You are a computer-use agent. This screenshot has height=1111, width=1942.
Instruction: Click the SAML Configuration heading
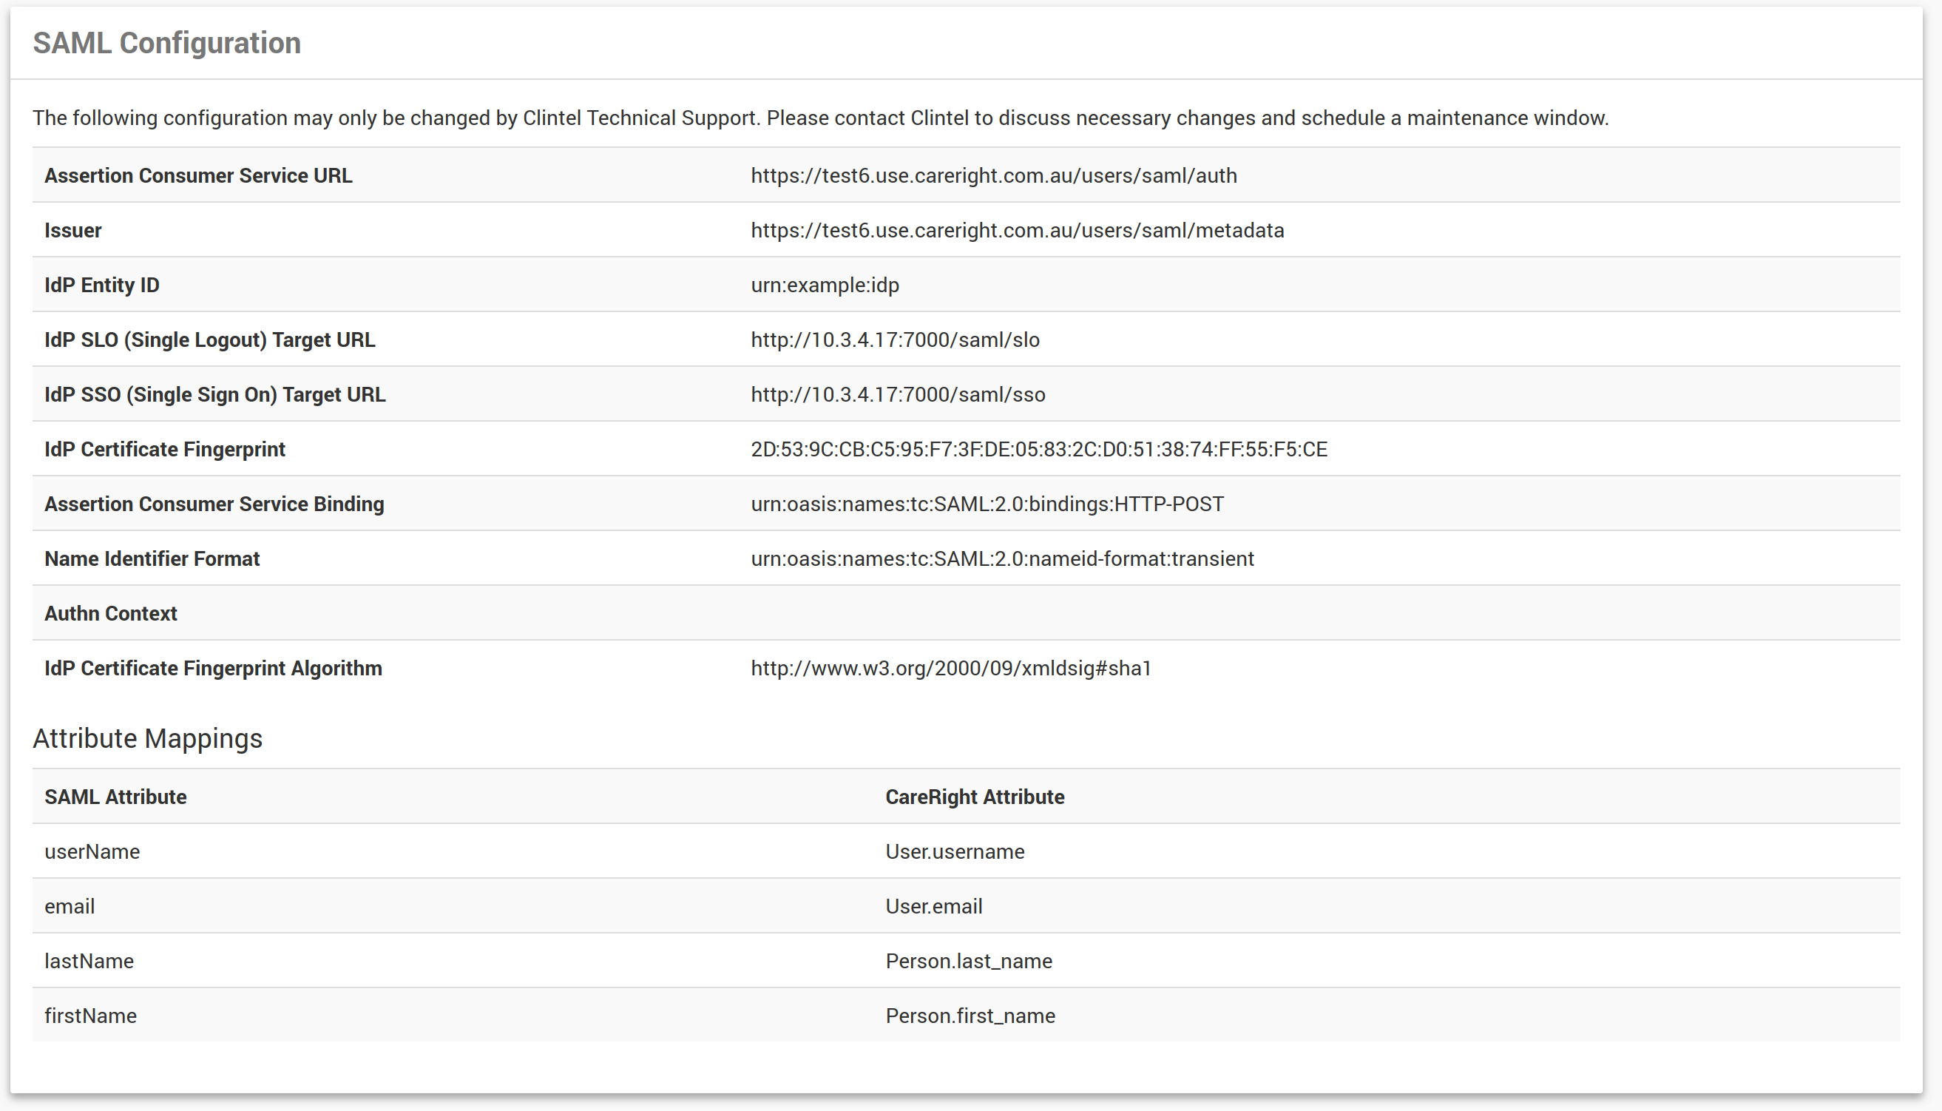(x=166, y=43)
